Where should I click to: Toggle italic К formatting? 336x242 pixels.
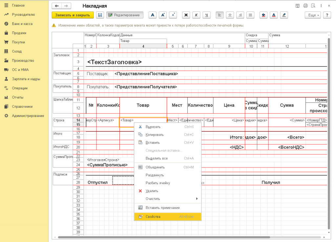coord(196,15)
